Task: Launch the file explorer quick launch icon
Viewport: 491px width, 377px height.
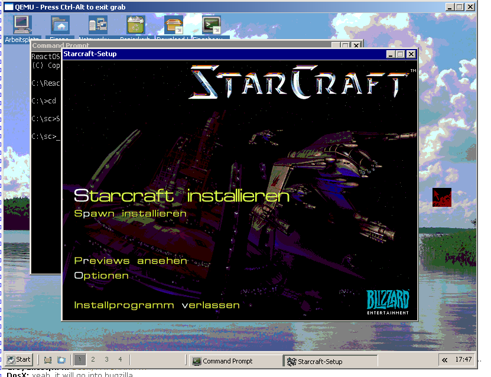Action: (x=61, y=360)
